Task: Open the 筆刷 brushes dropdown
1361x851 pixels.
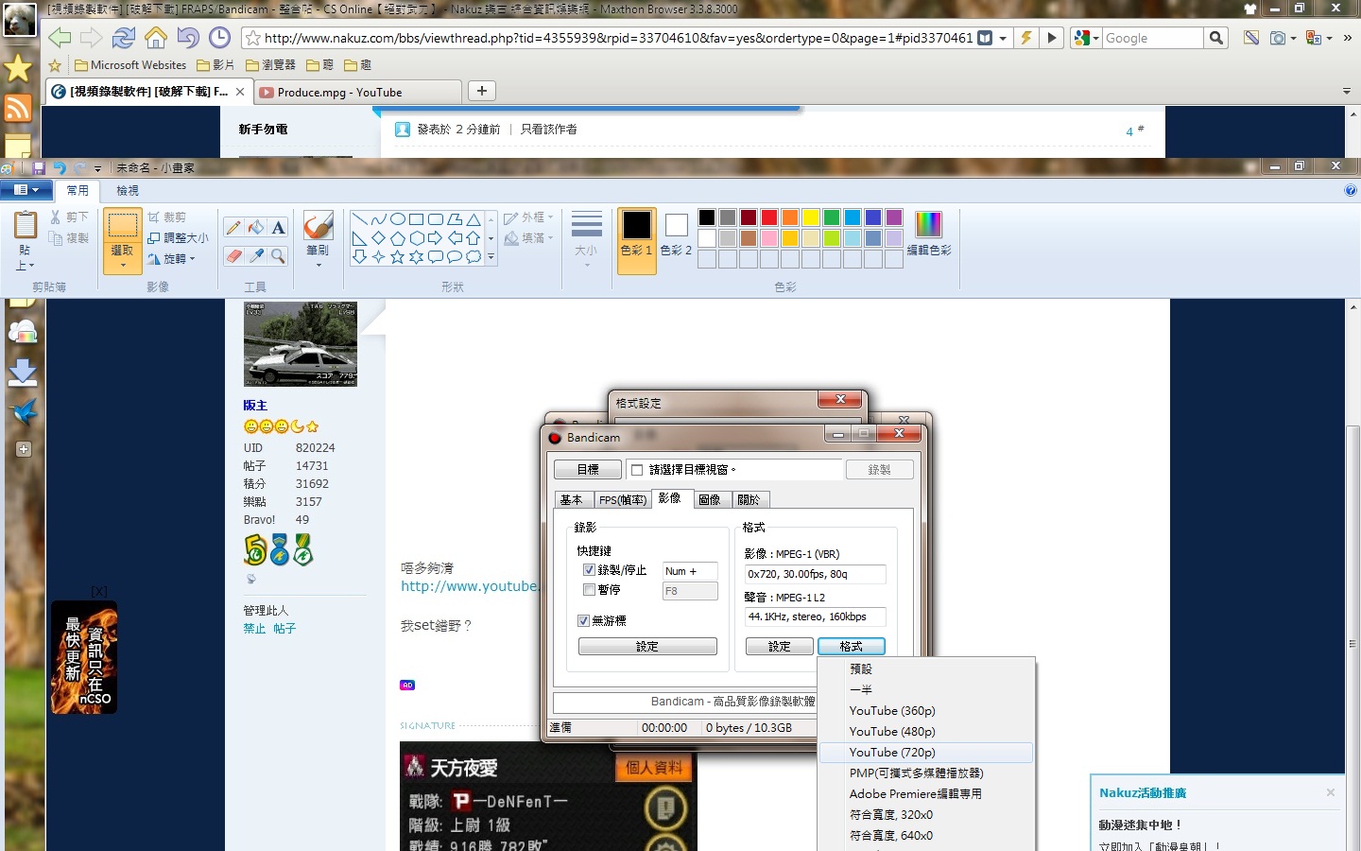Action: coord(318,265)
